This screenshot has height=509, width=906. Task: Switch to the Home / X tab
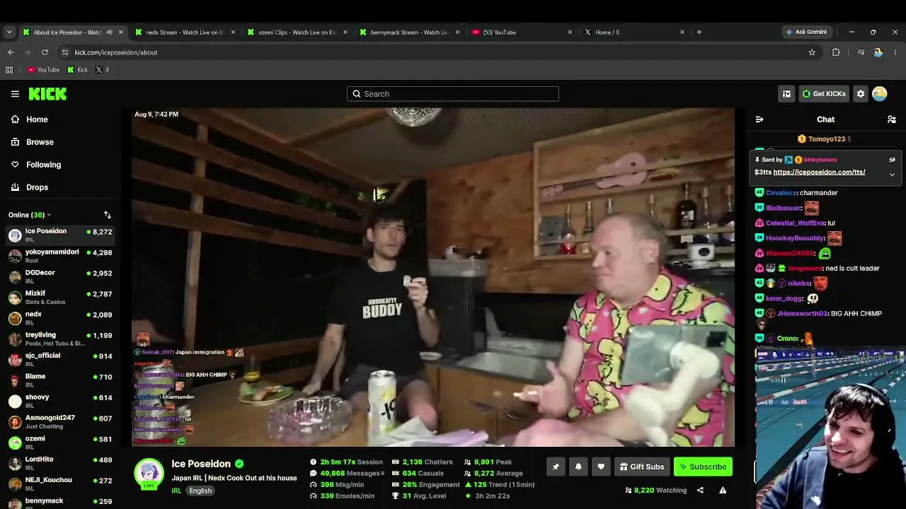(635, 32)
